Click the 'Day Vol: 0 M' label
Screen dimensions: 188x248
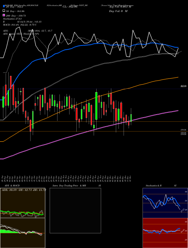click(118, 11)
